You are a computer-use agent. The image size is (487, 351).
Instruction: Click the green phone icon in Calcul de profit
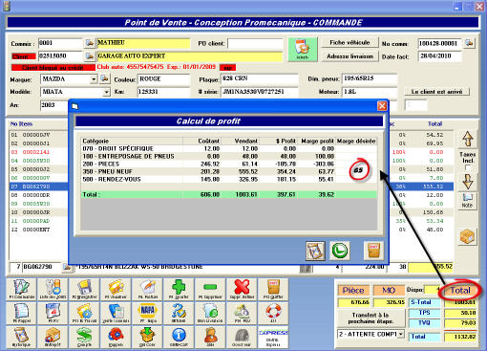(x=340, y=251)
